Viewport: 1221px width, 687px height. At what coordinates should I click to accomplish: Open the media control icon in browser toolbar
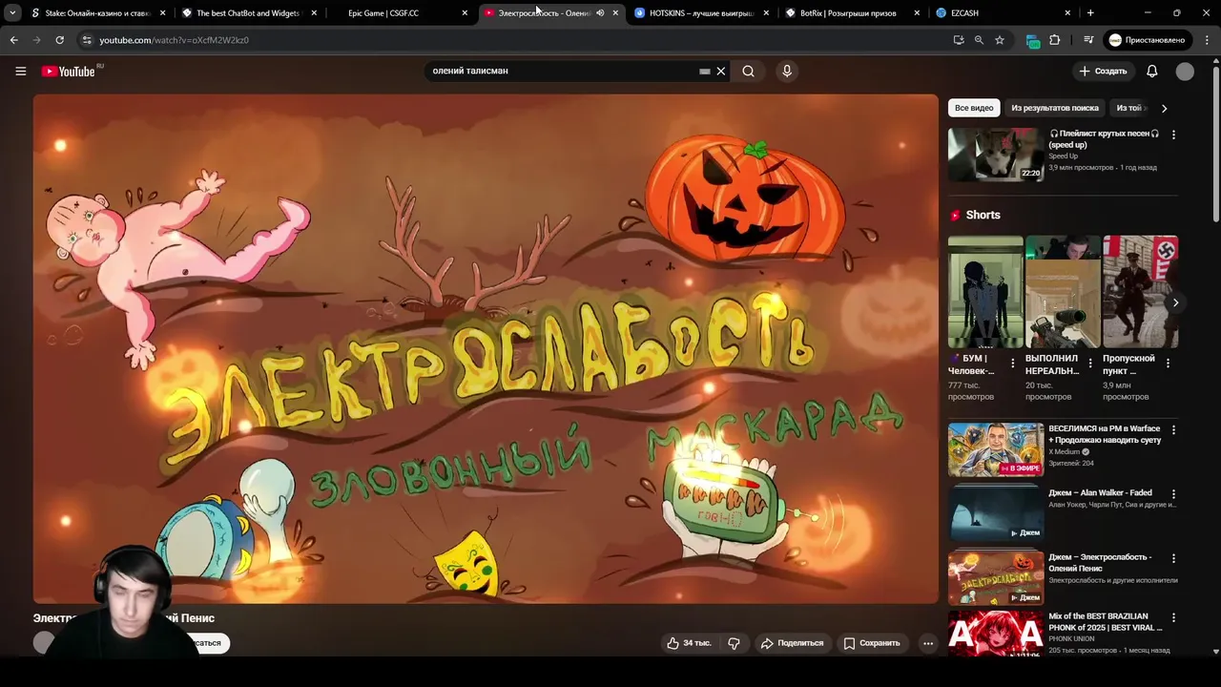point(1087,40)
